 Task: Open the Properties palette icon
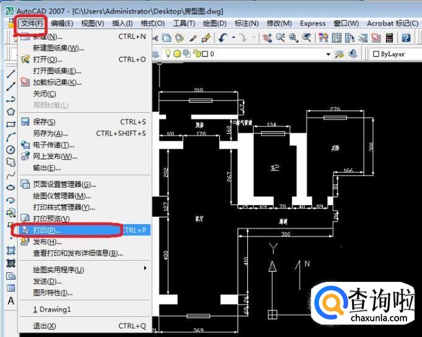(323, 38)
